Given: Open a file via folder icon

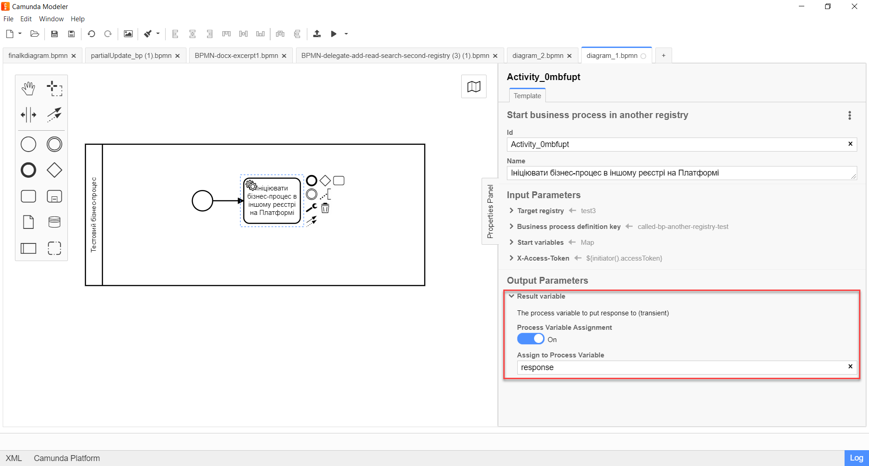Looking at the screenshot, I should (x=35, y=34).
